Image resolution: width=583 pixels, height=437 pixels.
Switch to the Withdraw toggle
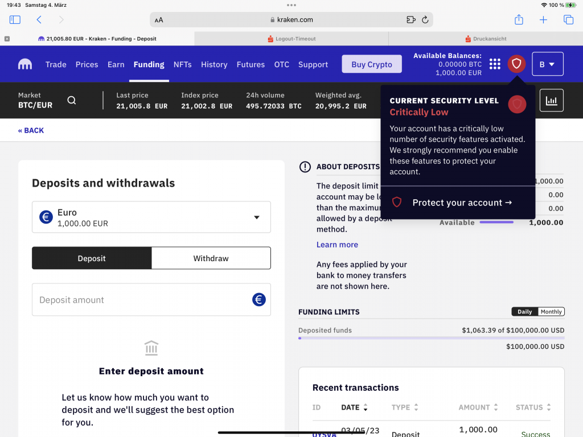point(211,258)
